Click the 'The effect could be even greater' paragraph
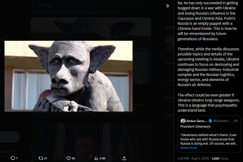The width and height of the screenshot is (243, 162). (209, 103)
